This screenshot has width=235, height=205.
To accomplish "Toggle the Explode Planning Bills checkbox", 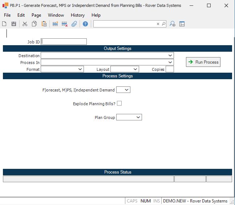I will coord(119,103).
